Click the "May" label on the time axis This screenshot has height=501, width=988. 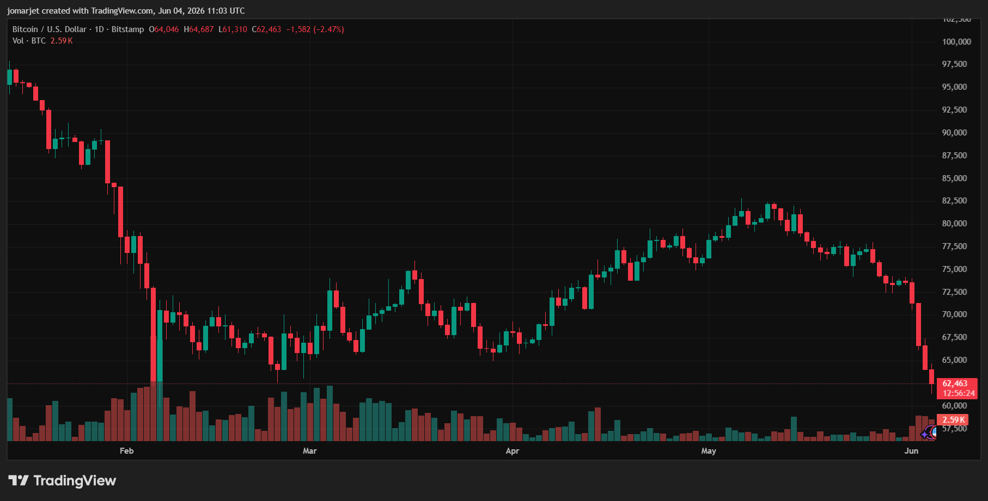[x=709, y=451]
